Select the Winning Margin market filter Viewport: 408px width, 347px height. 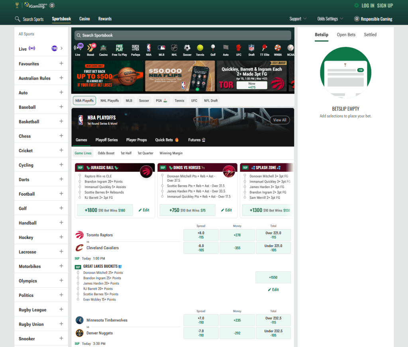point(171,153)
